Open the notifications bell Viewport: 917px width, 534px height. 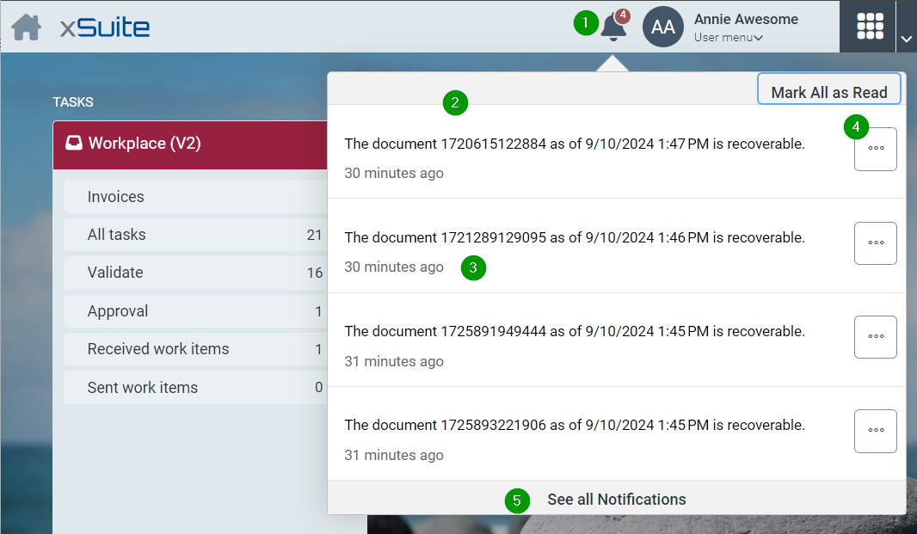click(613, 27)
